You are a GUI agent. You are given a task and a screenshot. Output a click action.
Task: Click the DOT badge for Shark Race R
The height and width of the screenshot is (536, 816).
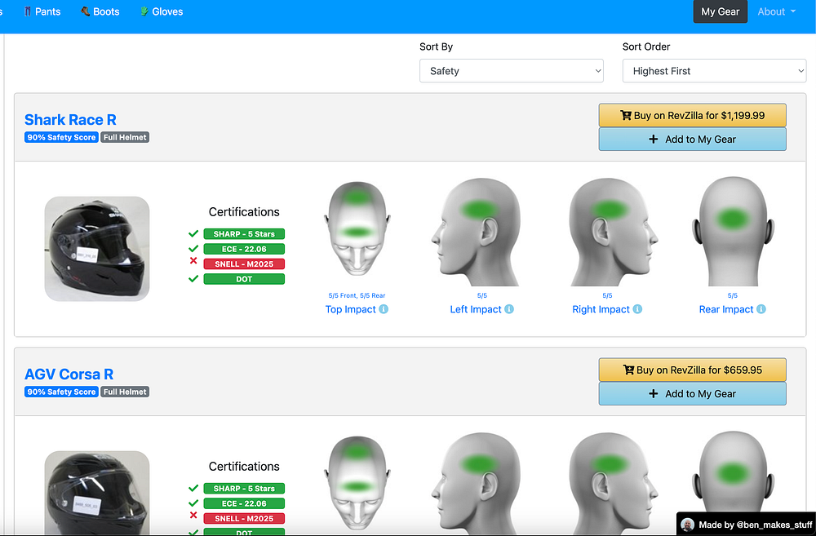[244, 279]
